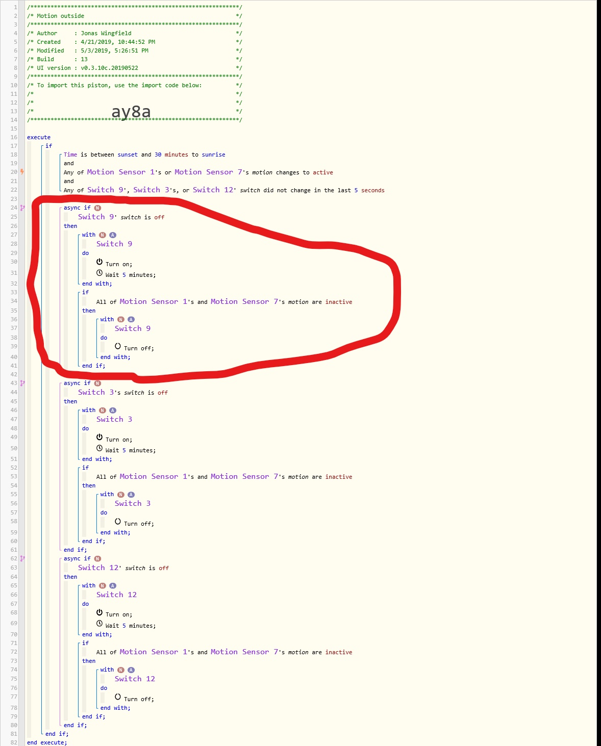Click the async branch icon beside line 43

pos(22,383)
